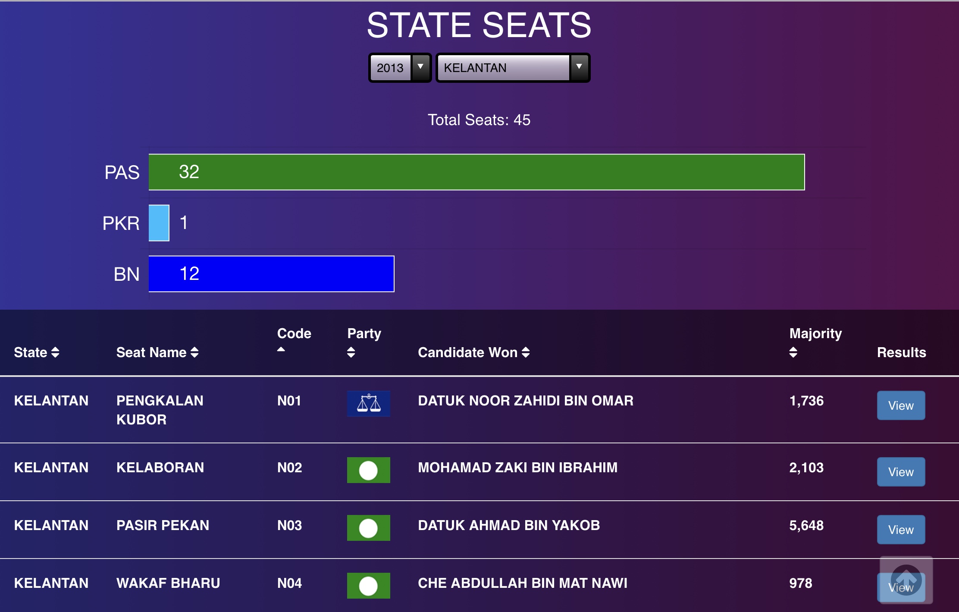Viewport: 959px width, 612px height.
Task: View results for Pengkalan Kubor seat
Action: pyautogui.click(x=901, y=405)
